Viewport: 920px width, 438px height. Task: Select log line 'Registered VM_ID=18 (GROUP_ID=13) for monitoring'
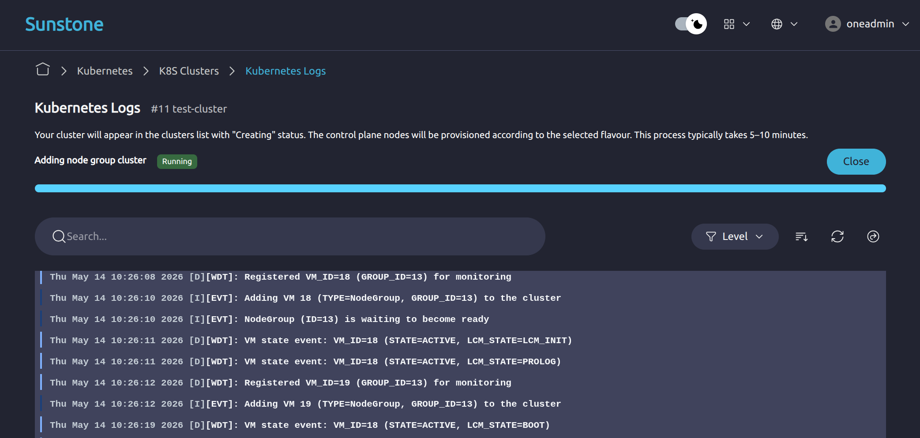point(460,277)
